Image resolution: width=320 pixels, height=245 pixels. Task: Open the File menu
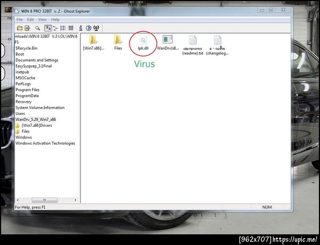tap(19, 20)
